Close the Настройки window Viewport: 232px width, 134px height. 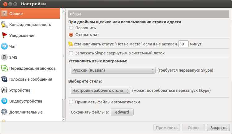pyautogui.click(x=5, y=4)
